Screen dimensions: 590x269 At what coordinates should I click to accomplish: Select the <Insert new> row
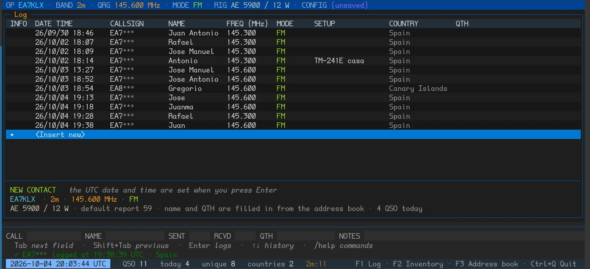click(293, 134)
